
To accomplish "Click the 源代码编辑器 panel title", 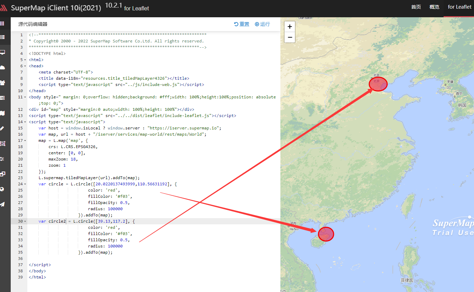I will tap(33, 24).
